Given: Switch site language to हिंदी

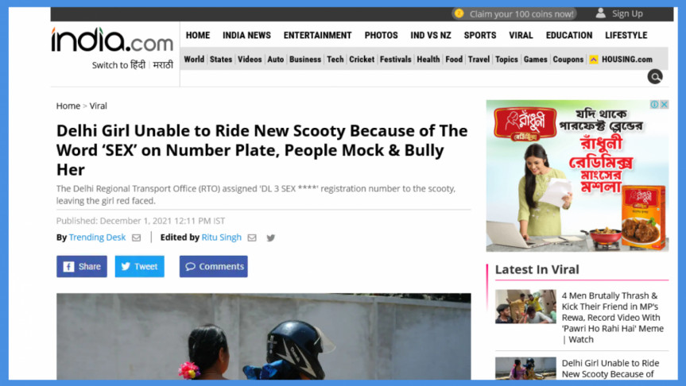Looking at the screenshot, I should point(138,65).
